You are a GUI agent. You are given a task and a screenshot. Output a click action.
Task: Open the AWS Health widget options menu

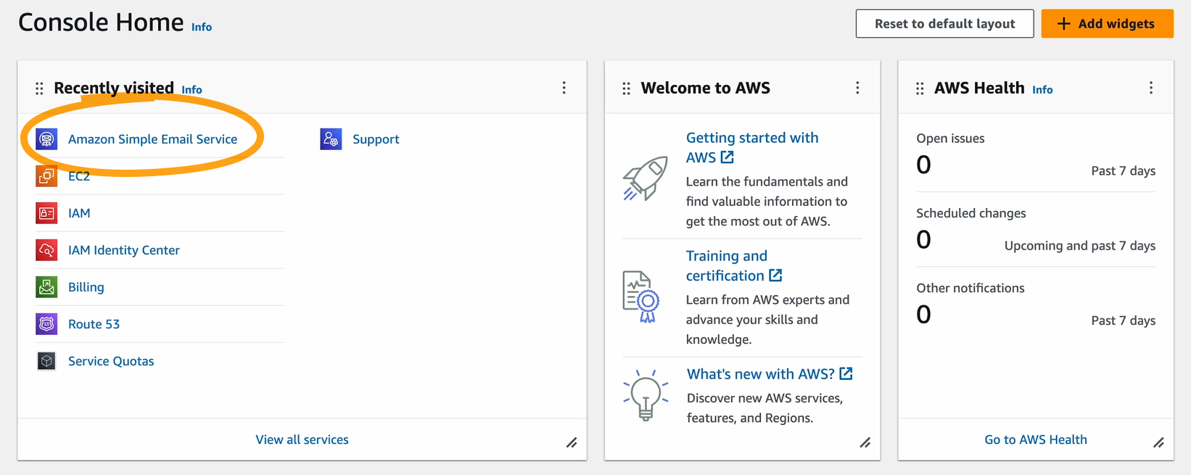click(x=1150, y=88)
